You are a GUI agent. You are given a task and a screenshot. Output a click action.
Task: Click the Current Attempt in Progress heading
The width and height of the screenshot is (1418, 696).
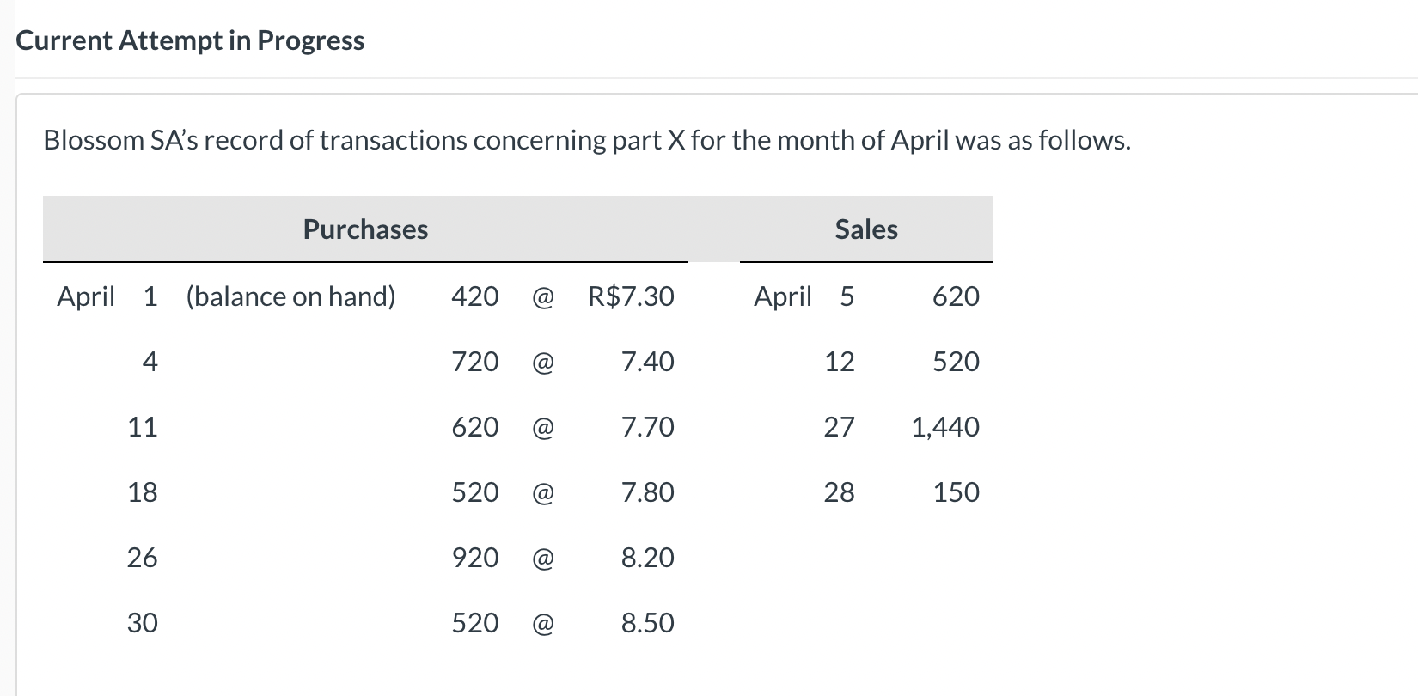190,40
